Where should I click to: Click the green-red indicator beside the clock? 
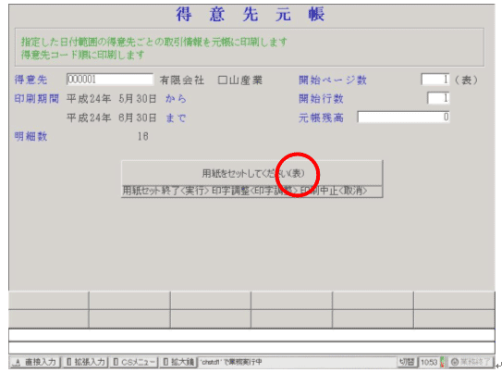coord(442,362)
